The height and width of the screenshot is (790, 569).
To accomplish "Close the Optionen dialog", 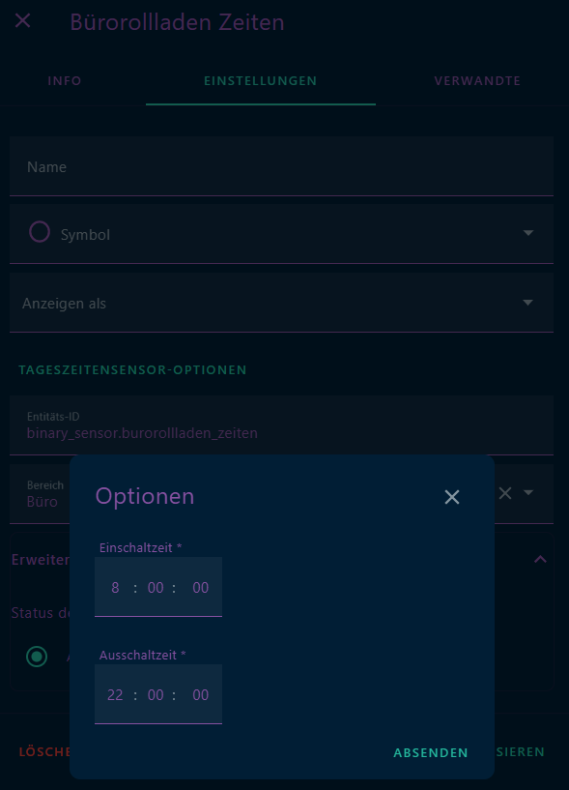I will [x=451, y=497].
